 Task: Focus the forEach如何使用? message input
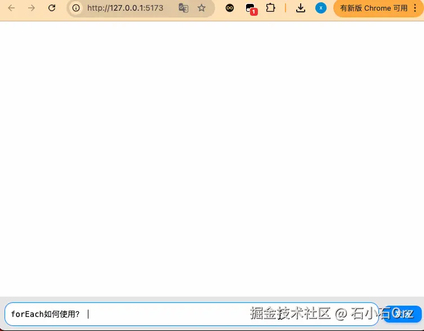pos(191,314)
